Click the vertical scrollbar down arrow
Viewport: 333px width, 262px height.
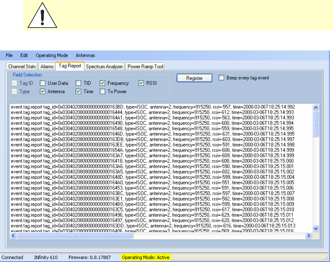(x=316, y=229)
